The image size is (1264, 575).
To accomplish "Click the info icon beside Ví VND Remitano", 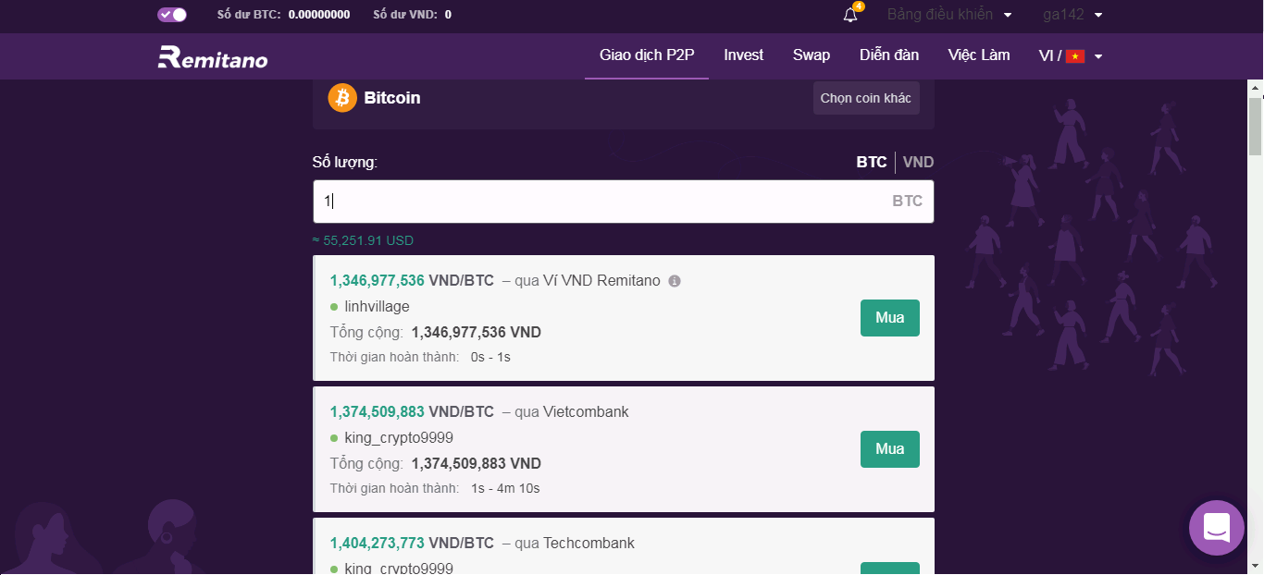I will coord(675,281).
